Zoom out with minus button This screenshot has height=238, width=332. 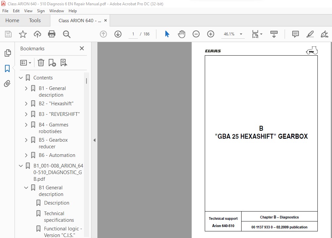pos(196,34)
